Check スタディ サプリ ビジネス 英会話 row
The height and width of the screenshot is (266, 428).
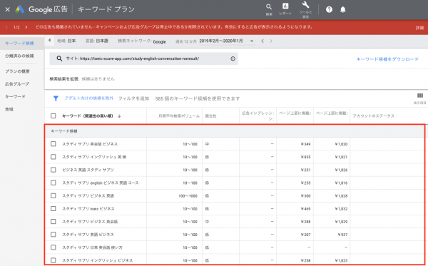[x=53, y=222]
